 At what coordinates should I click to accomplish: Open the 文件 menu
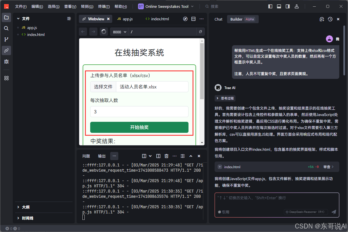coord(21,6)
